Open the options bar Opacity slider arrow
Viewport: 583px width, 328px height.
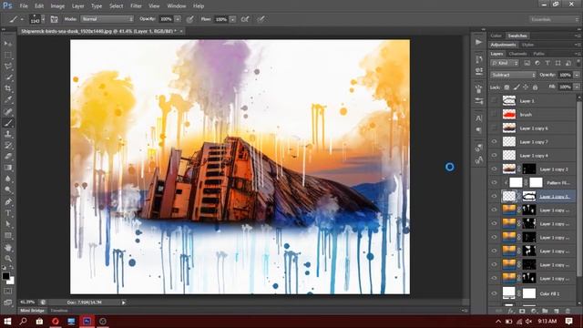(178, 19)
